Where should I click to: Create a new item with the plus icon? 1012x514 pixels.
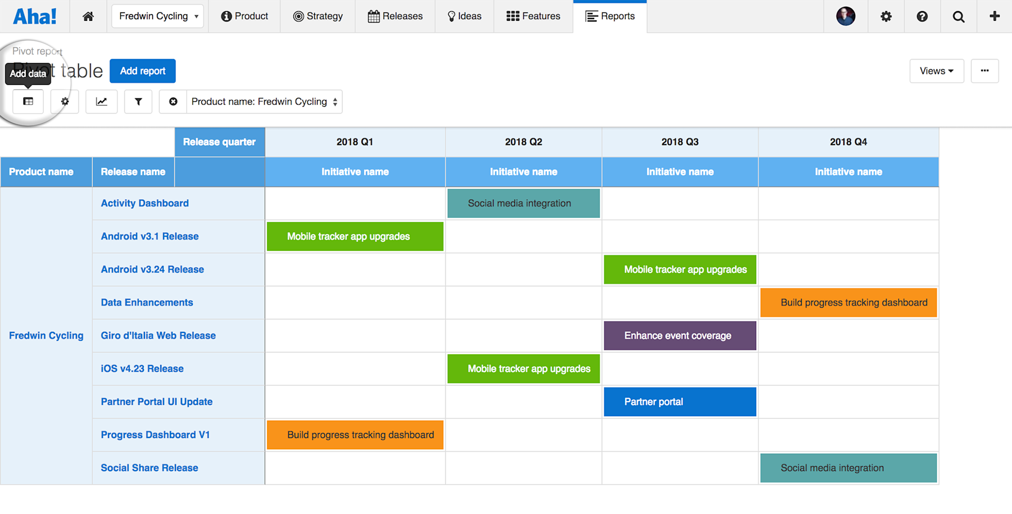pos(993,16)
